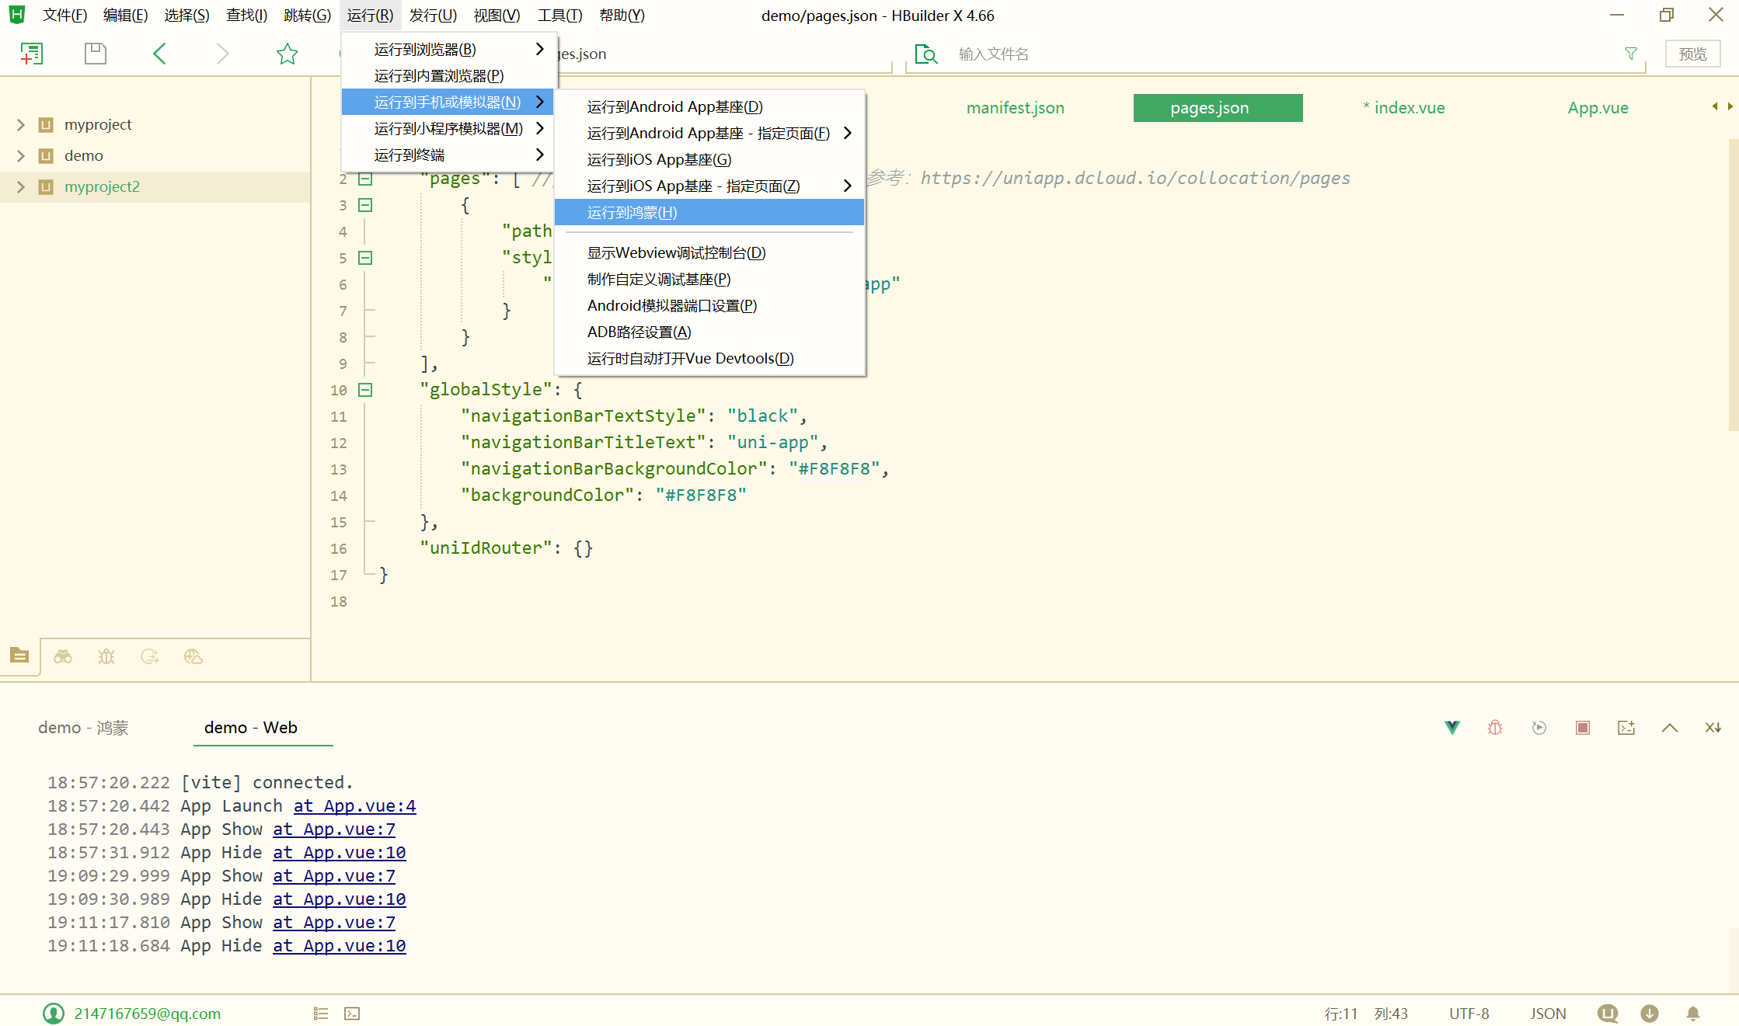Click the new file toolbar icon

(31, 54)
